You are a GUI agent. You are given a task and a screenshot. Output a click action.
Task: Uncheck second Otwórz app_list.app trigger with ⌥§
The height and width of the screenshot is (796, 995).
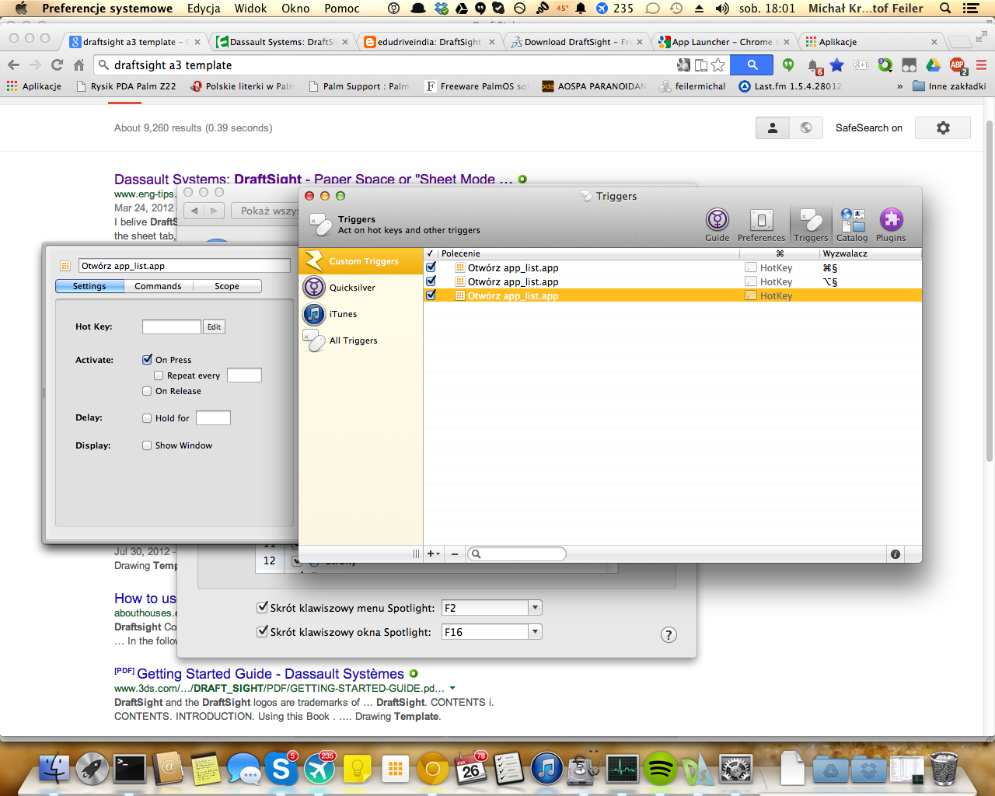click(431, 281)
